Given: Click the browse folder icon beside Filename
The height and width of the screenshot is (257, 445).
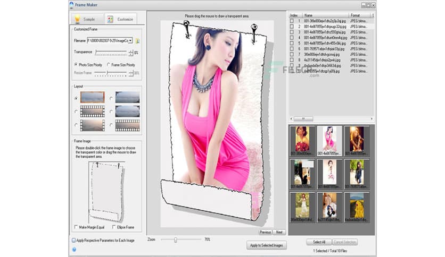Looking at the screenshot, I should tap(137, 41).
